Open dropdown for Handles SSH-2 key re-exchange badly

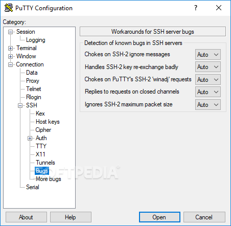click(208, 67)
